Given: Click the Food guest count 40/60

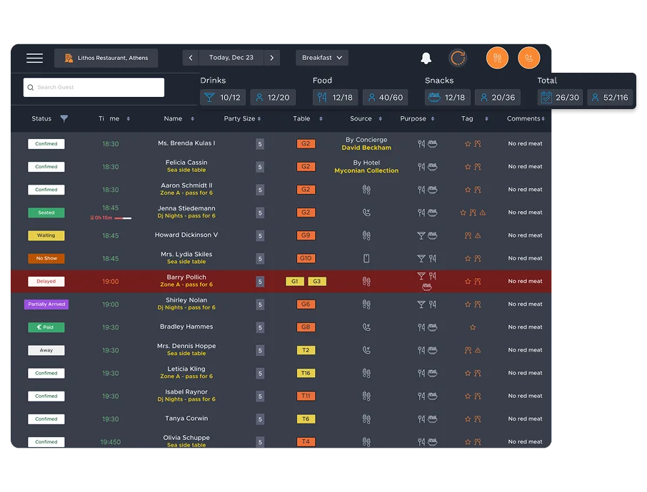Looking at the screenshot, I should (x=386, y=98).
